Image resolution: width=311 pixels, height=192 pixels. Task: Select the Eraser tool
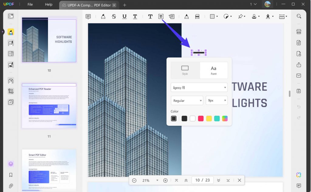click(197, 16)
